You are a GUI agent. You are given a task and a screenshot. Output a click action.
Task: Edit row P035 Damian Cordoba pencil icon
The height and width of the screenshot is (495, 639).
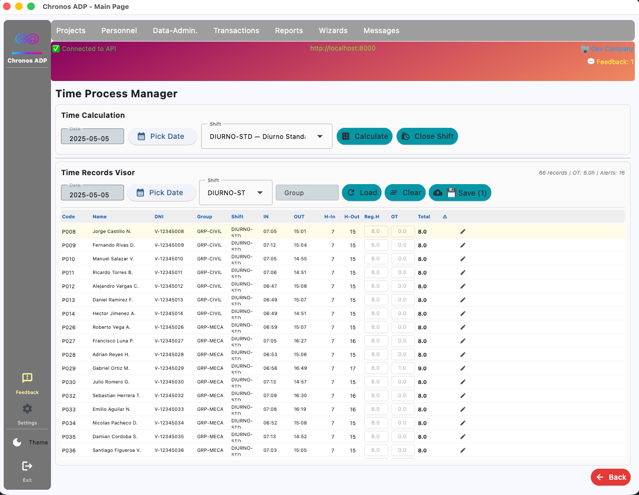(463, 437)
